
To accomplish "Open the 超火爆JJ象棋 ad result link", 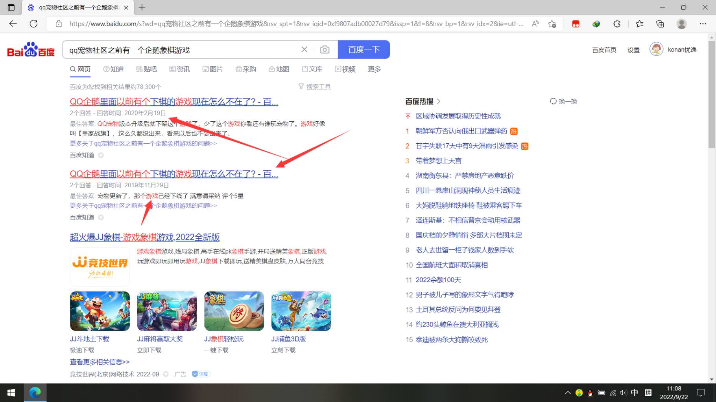I will [145, 237].
